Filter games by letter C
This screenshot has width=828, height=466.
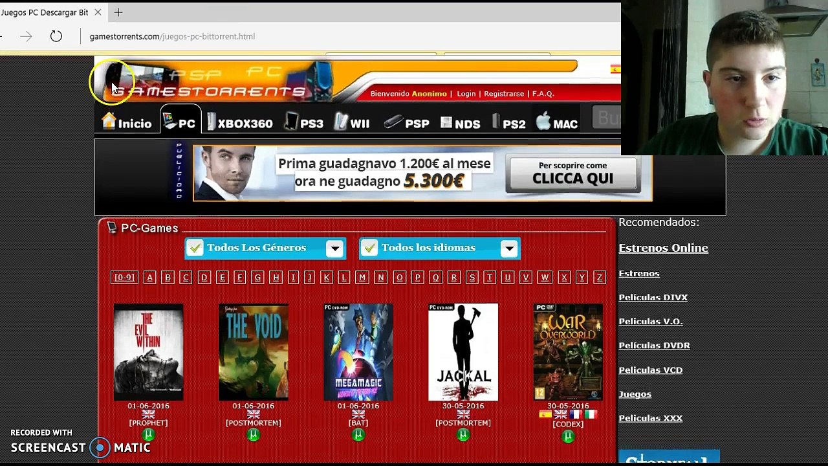click(186, 277)
